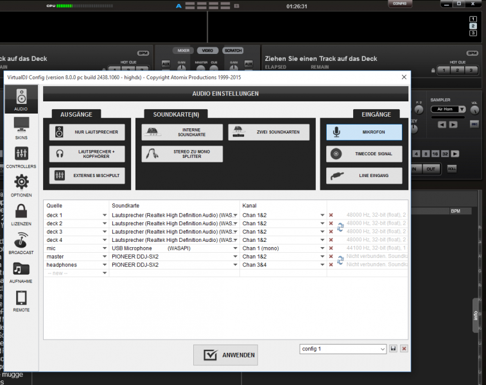The image size is (486, 385).
Task: Open master PIONEER DDJ-SX2 soundcard dropdown
Action: point(235,257)
